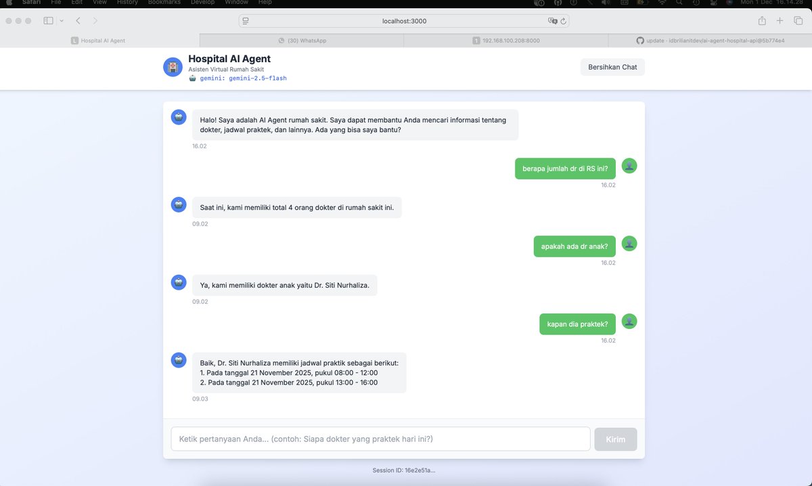Screen dimensions: 812x486
Task: Switch to the Hospital AI Agent tab
Action: click(100, 41)
